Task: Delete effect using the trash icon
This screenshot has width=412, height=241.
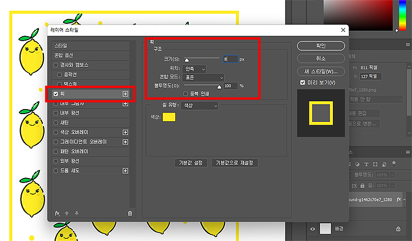Action: [130, 213]
